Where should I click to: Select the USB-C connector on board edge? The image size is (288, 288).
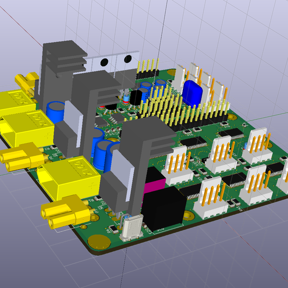click(x=132, y=228)
